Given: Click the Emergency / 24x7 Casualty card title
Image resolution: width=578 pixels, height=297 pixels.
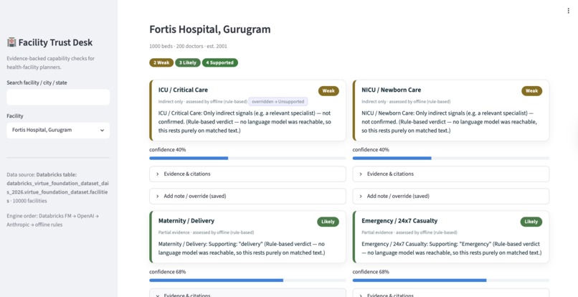Looking at the screenshot, I should [399, 221].
